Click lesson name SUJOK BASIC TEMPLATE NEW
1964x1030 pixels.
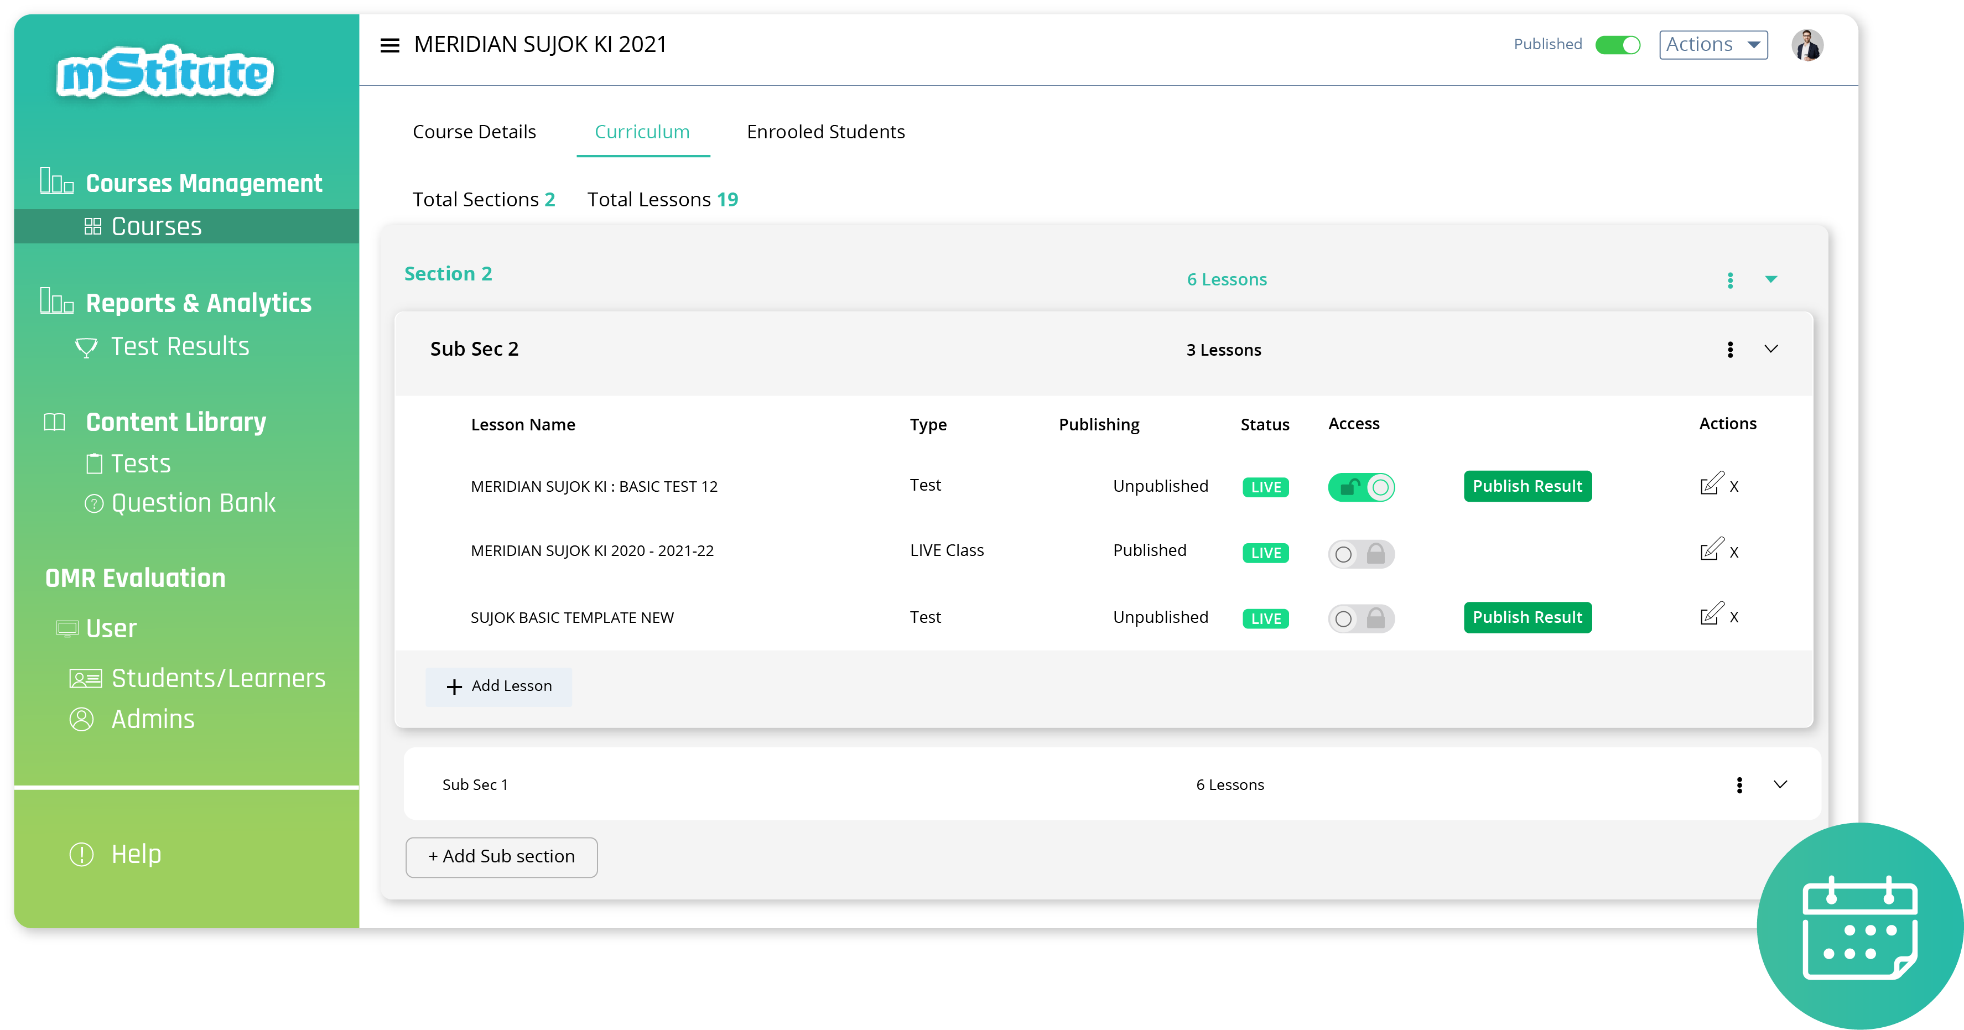click(x=572, y=617)
